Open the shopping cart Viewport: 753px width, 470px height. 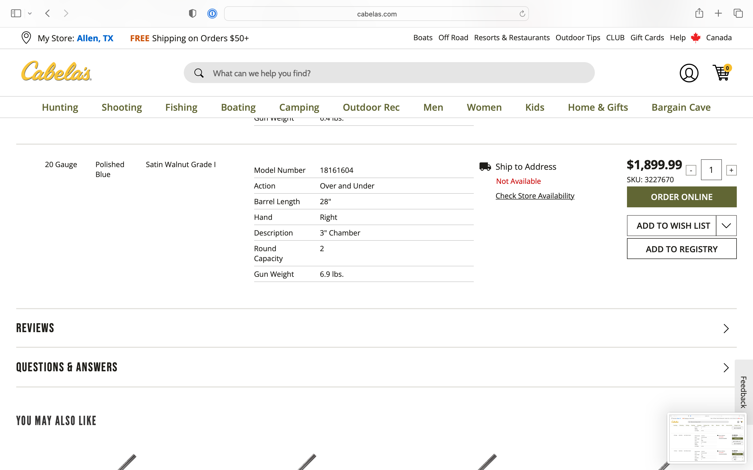pyautogui.click(x=722, y=72)
